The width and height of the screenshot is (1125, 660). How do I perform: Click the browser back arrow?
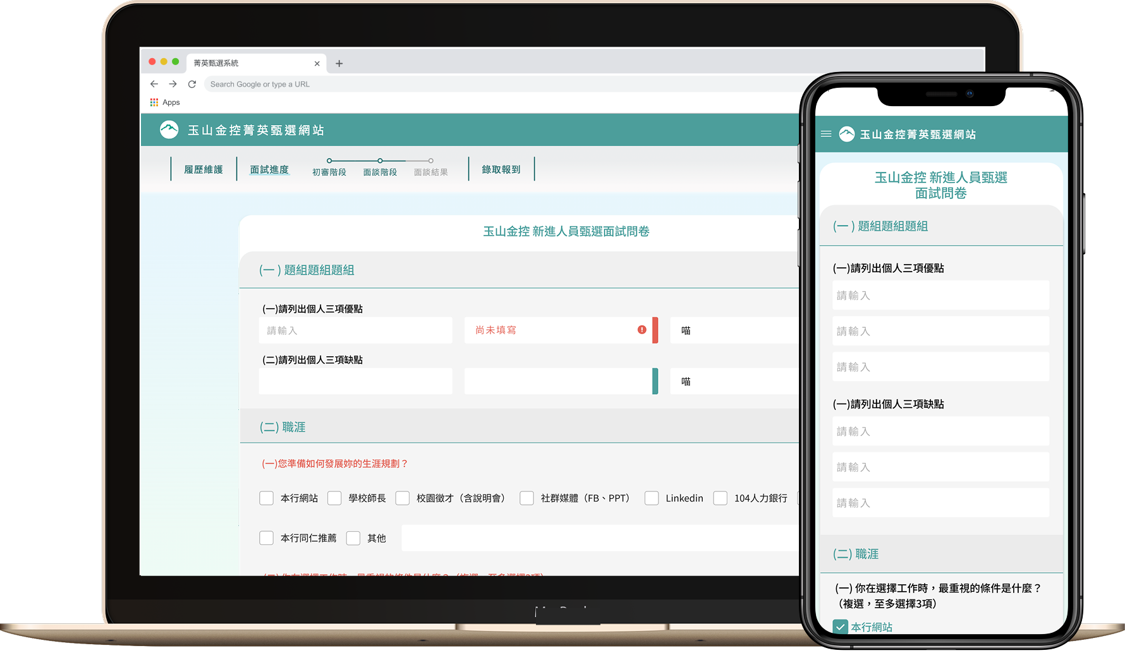tap(154, 84)
